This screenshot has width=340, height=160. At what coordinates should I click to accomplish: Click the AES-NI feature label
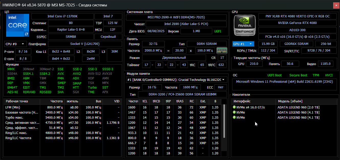coord(13,92)
